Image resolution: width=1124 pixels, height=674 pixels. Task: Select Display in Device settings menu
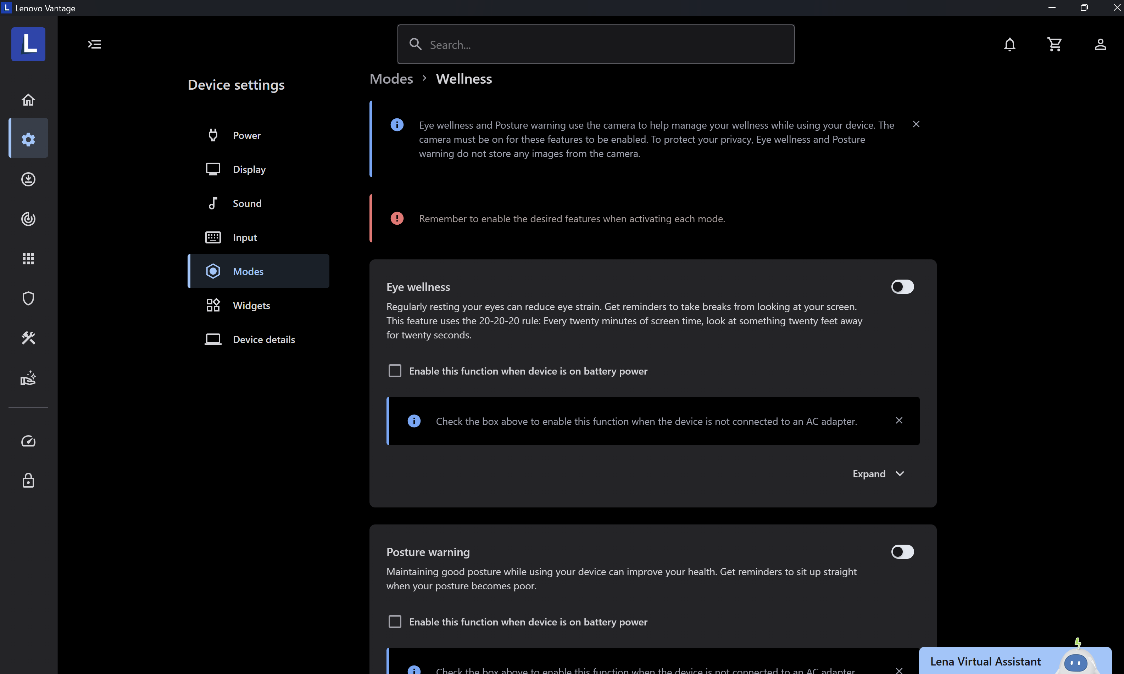(x=249, y=169)
